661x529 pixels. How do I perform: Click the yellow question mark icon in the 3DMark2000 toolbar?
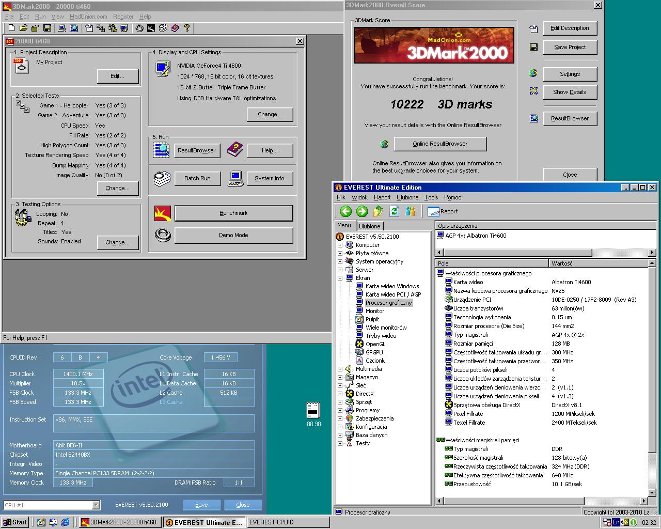click(x=187, y=28)
